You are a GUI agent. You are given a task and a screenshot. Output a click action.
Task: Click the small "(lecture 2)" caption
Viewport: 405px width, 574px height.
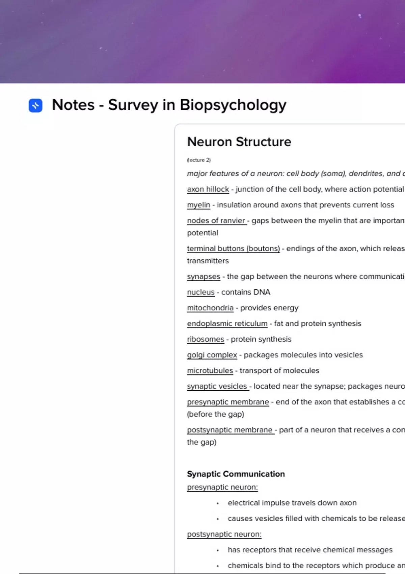[199, 160]
